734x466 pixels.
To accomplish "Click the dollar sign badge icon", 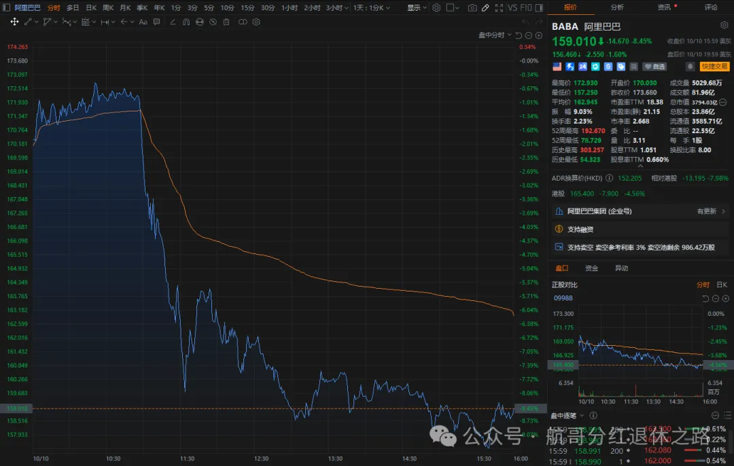I will 608,67.
